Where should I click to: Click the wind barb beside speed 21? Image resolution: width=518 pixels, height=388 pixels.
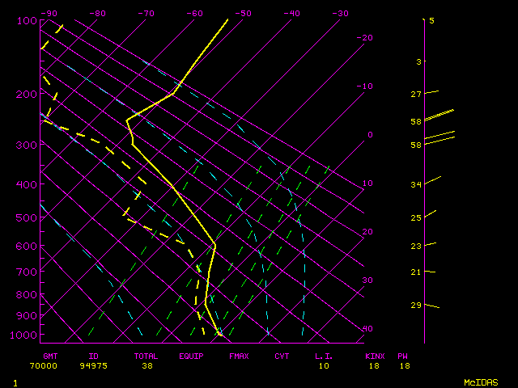coord(431,272)
